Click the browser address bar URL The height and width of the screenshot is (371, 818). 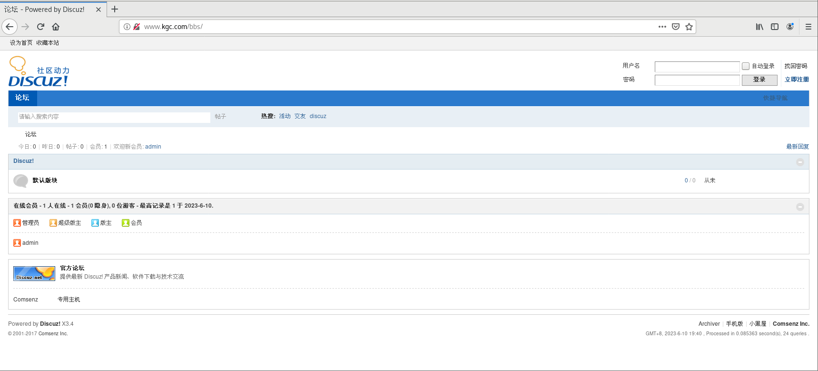(174, 27)
